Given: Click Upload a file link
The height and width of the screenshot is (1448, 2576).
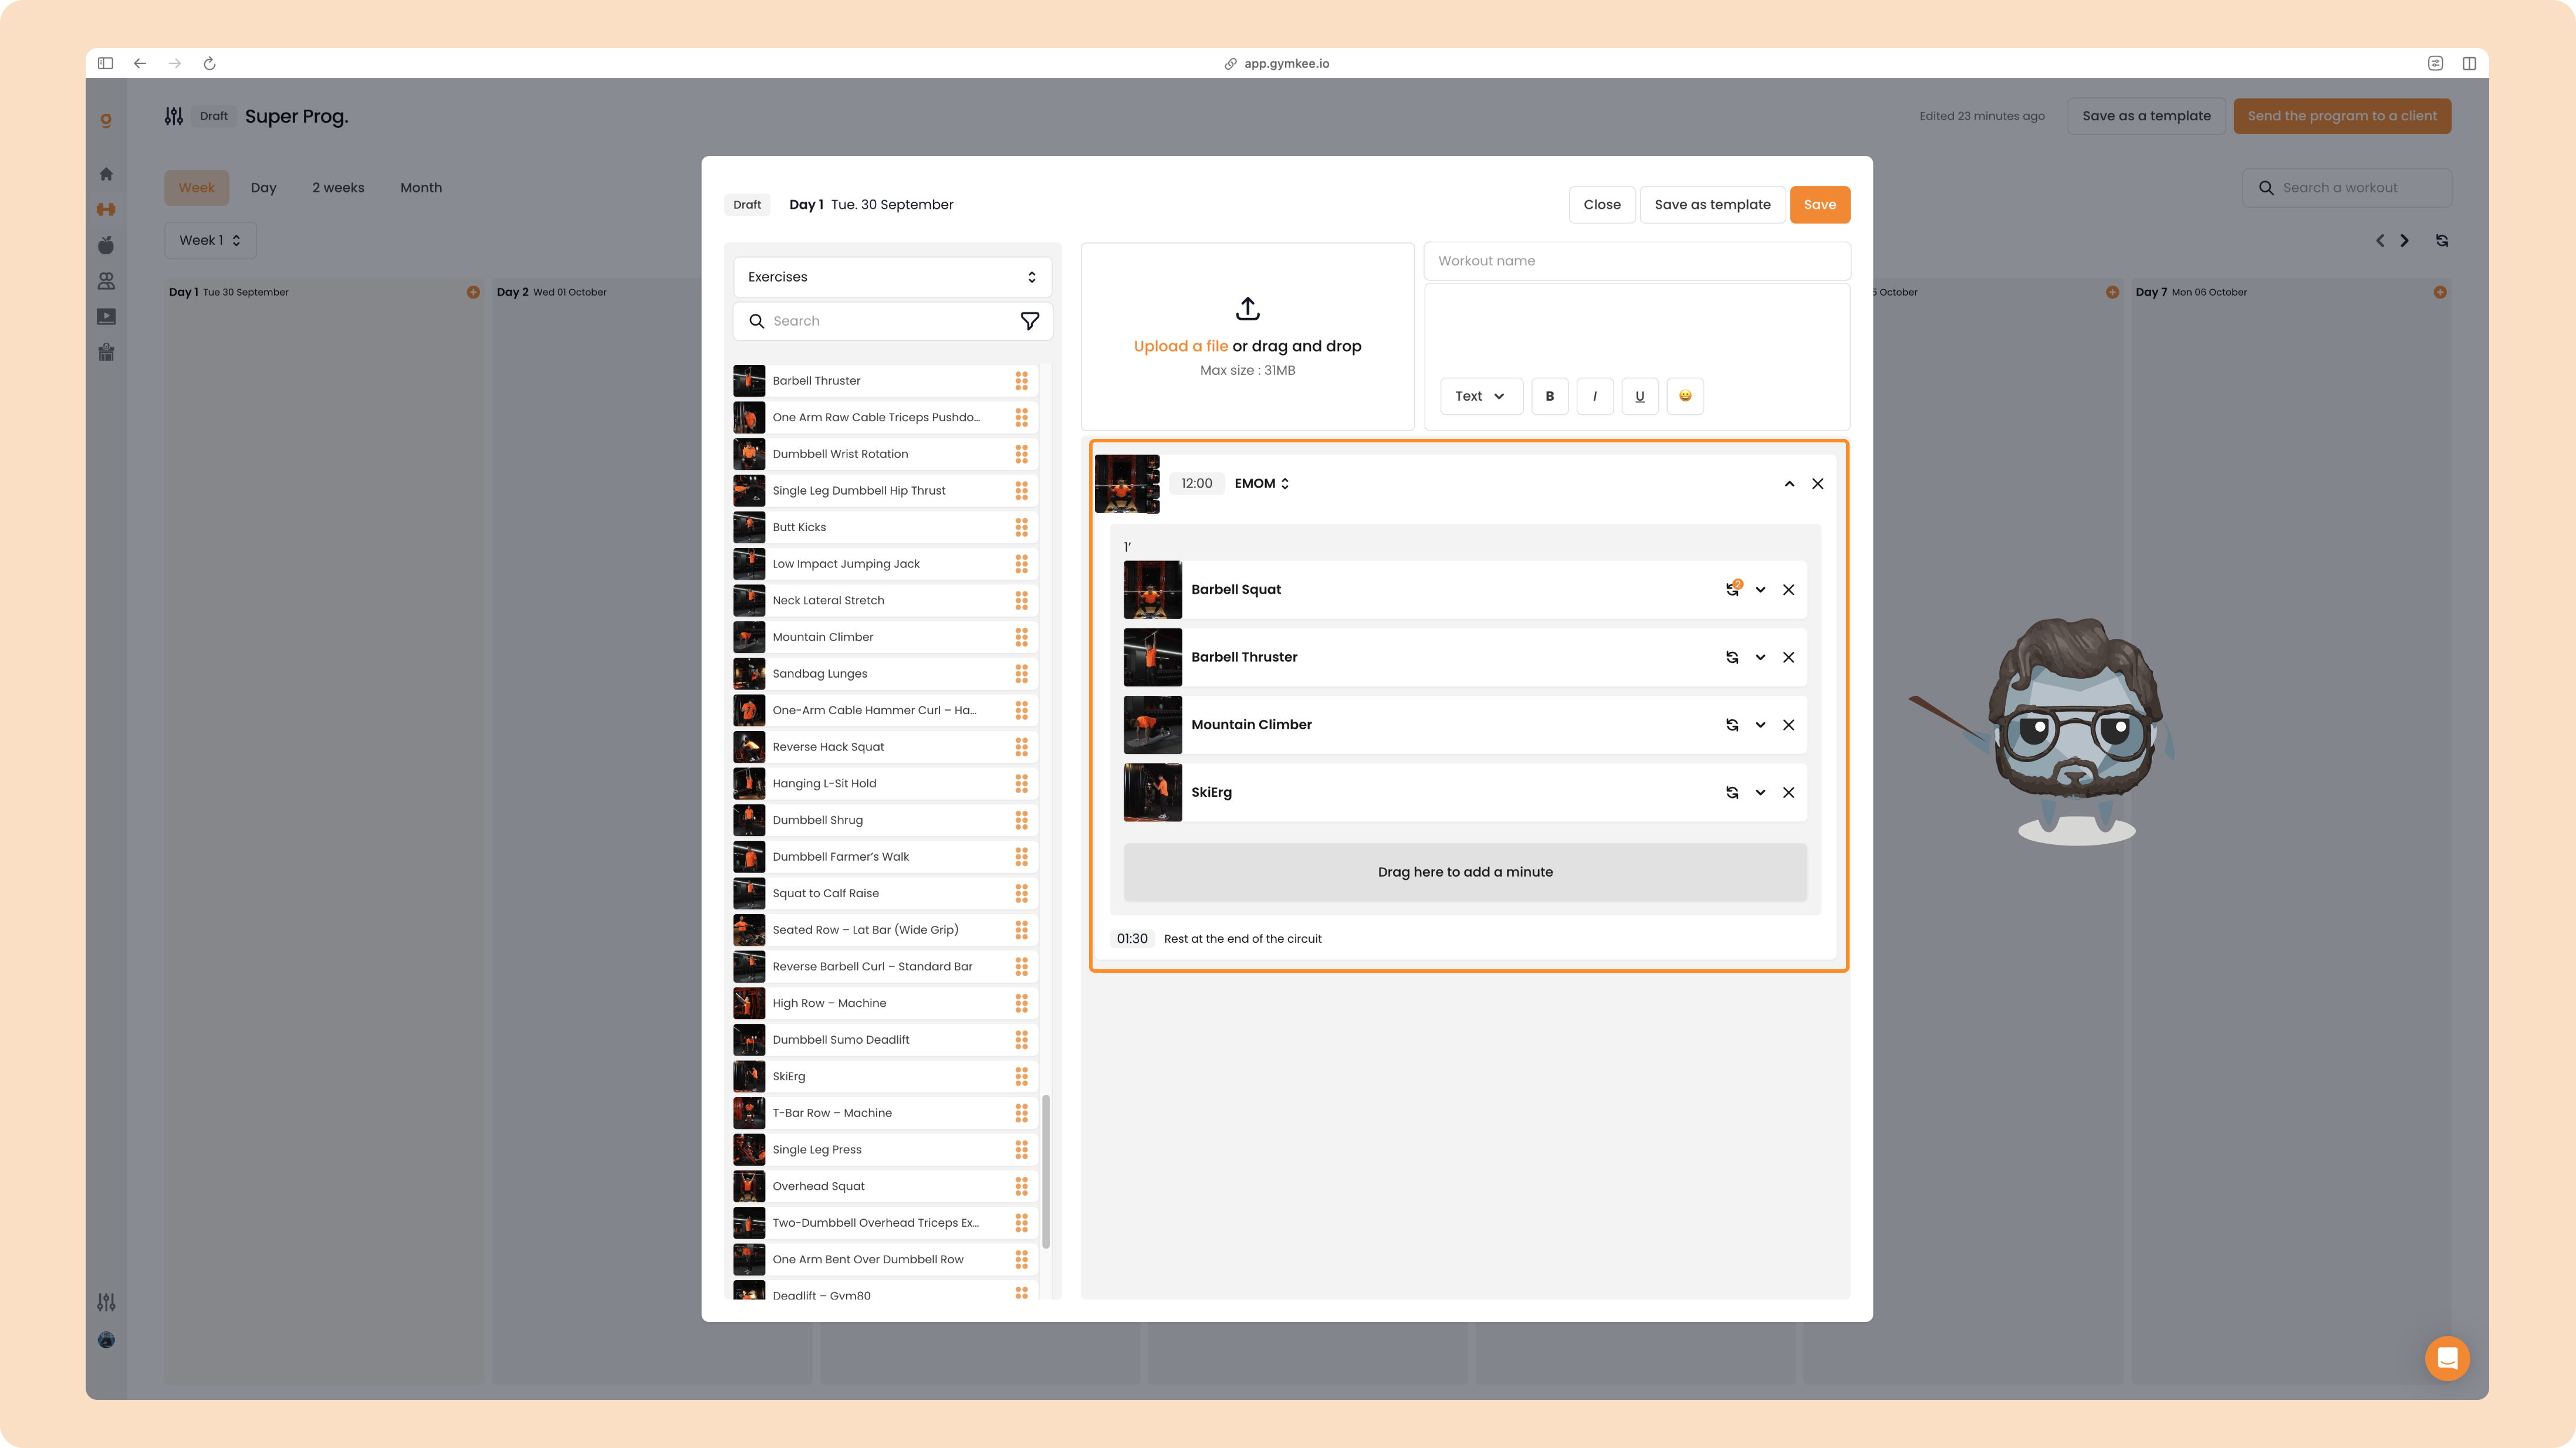Looking at the screenshot, I should 1180,346.
